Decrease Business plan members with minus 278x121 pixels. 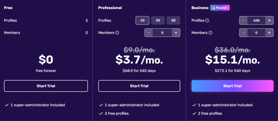243,33
